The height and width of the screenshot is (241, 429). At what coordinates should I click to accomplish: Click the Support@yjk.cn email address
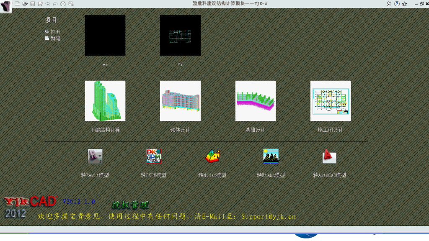(x=269, y=217)
